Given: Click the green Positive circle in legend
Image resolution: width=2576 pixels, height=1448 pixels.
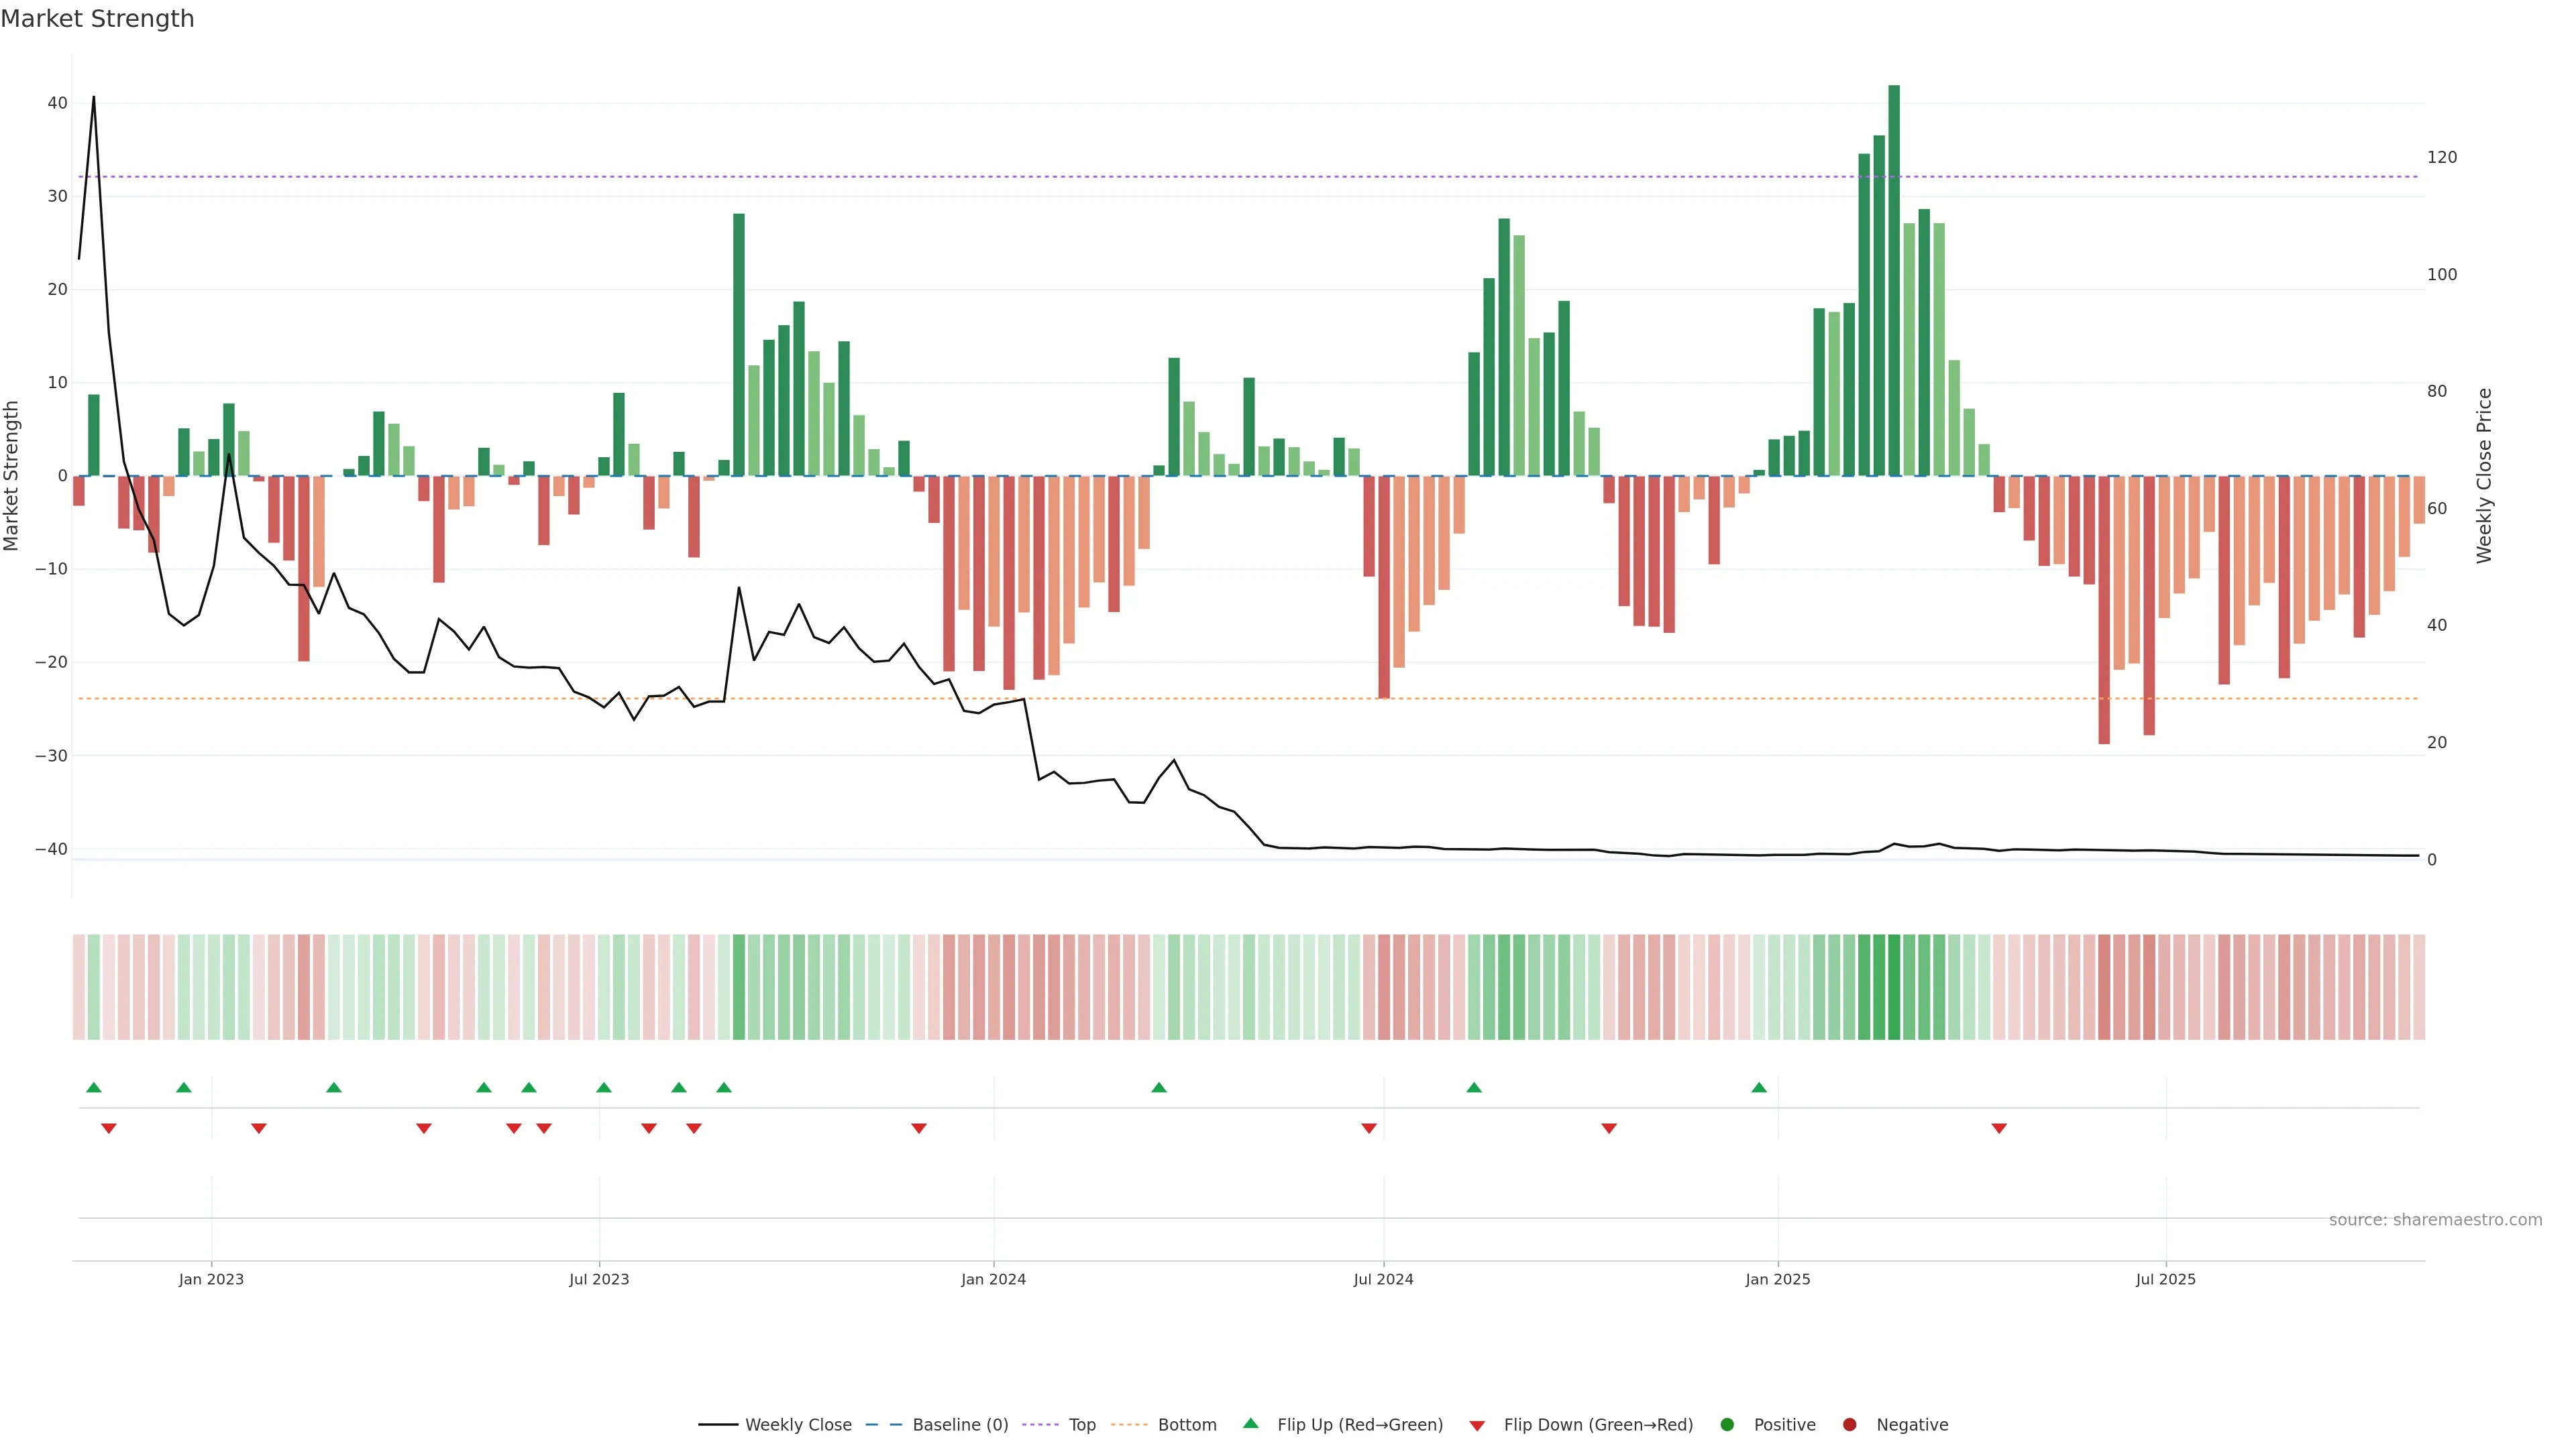Looking at the screenshot, I should tap(1727, 1424).
